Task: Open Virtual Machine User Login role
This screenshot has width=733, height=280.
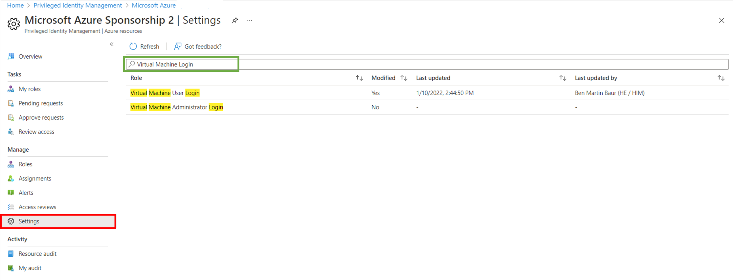Action: coord(165,93)
